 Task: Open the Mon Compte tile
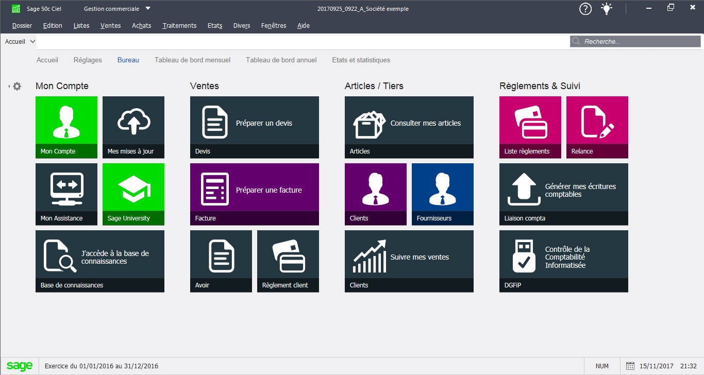click(x=66, y=127)
